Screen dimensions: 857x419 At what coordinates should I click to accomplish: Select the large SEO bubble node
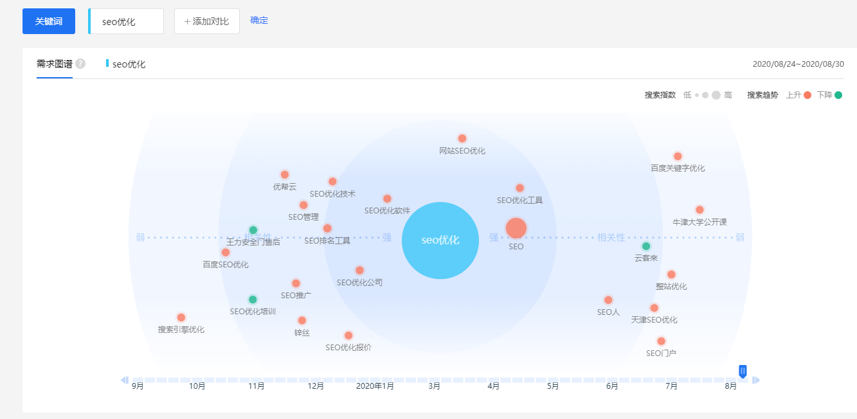[x=516, y=228]
